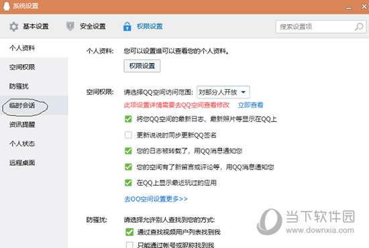The image size is (369, 248).
Task: Click the gear icon for 基本设置
Action: click(x=14, y=26)
